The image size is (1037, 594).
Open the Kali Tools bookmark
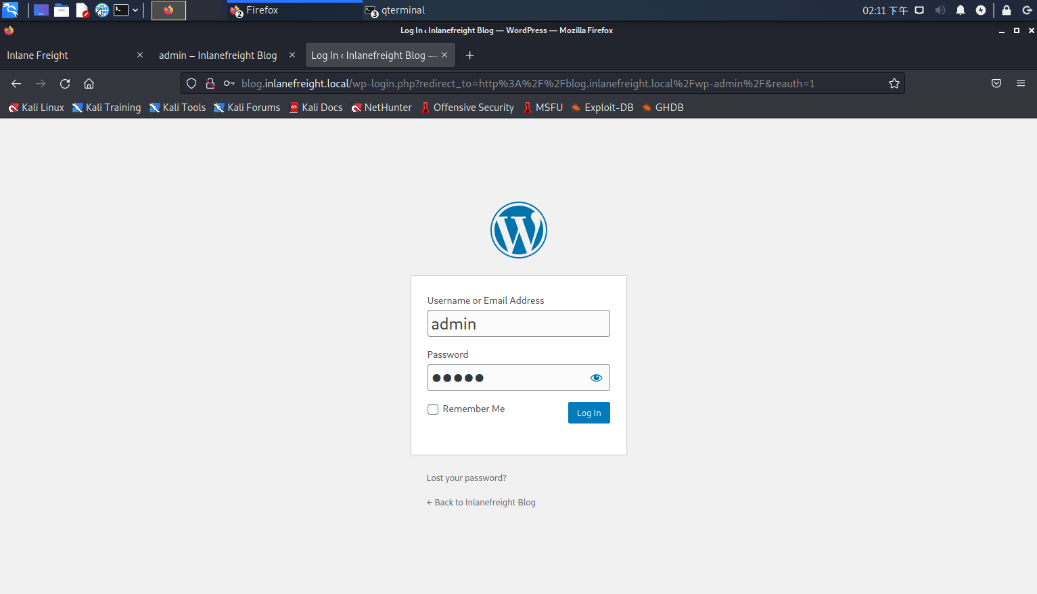[178, 108]
